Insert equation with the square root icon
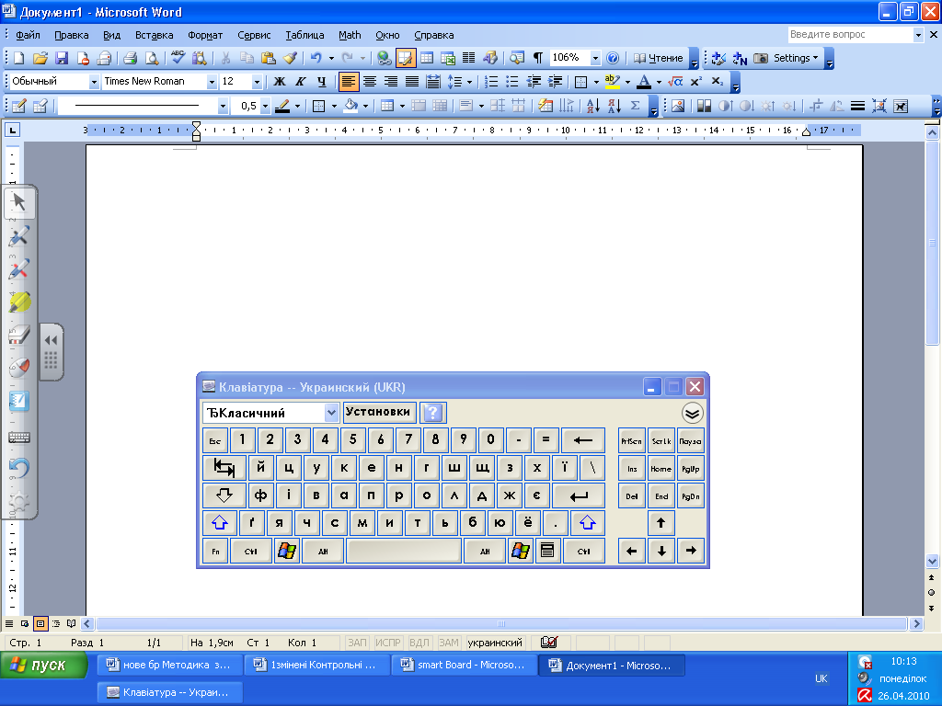 tap(674, 81)
